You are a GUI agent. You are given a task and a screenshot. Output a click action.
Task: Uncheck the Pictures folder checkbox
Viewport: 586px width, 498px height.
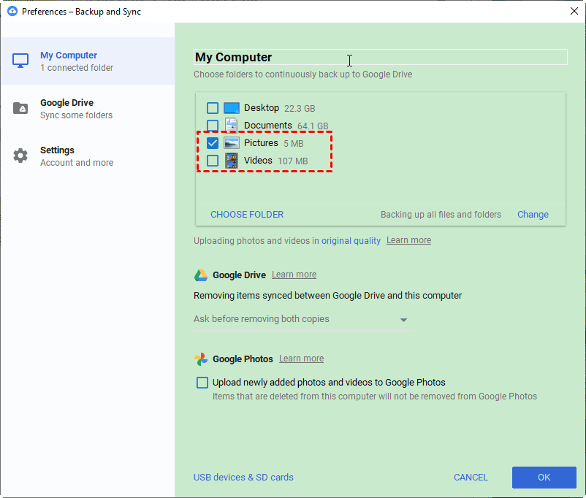pyautogui.click(x=212, y=142)
